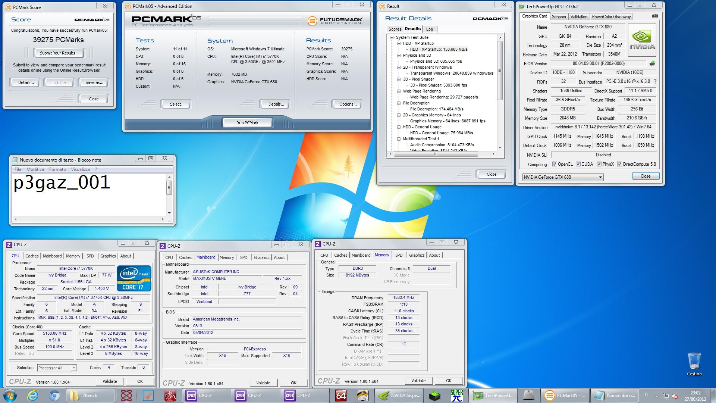
Task: Collapse the Multithreaded Test 1 node
Action: (399, 139)
